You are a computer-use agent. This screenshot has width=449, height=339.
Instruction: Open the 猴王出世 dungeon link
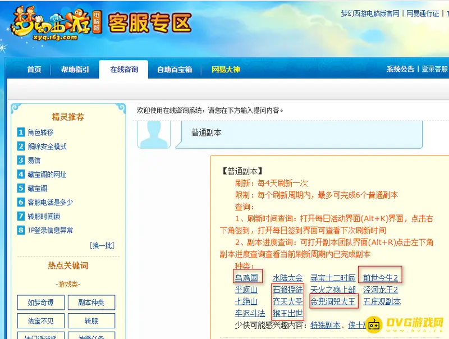pos(287,314)
